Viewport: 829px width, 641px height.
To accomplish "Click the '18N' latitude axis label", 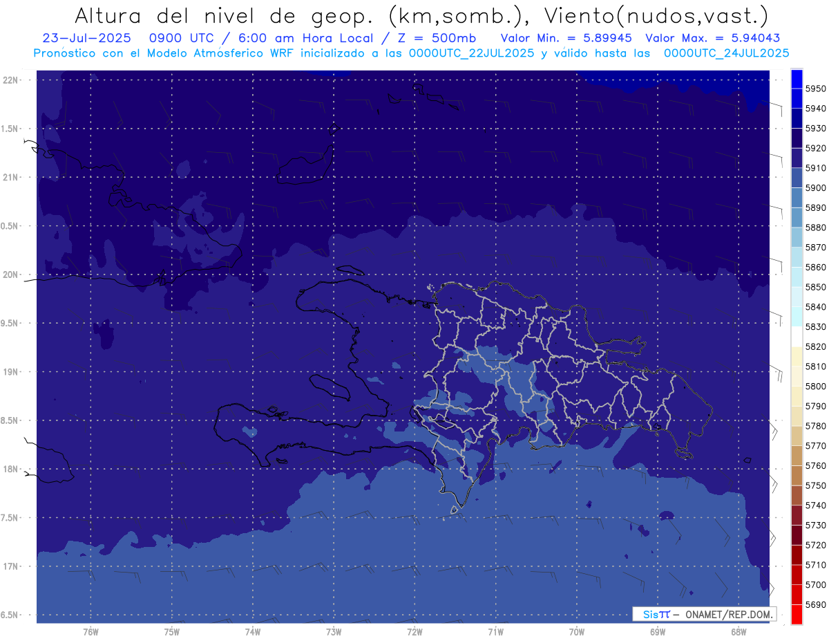I will [10, 469].
